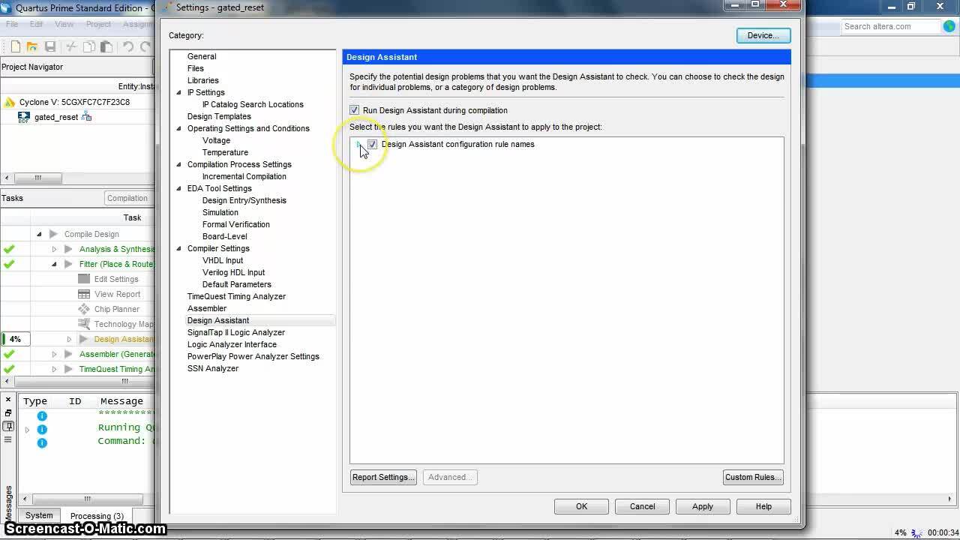Switch to the System messages tab
960x540 pixels.
pyautogui.click(x=39, y=515)
